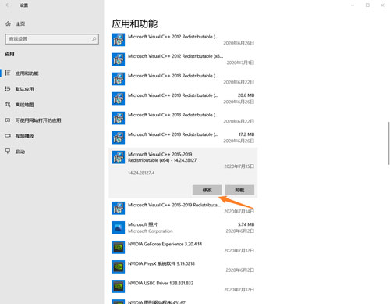Click the back arrow in title bar

pyautogui.click(x=8, y=5)
